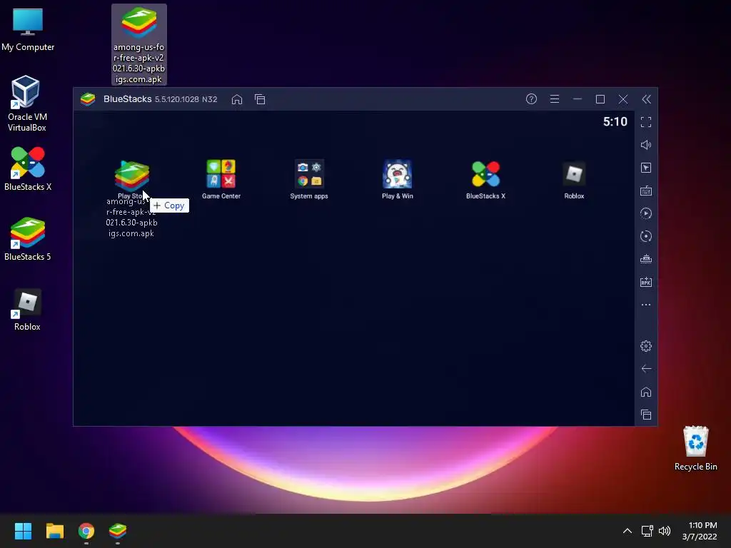Click the system tray volume icon
Image resolution: width=731 pixels, height=548 pixels.
tap(665, 531)
